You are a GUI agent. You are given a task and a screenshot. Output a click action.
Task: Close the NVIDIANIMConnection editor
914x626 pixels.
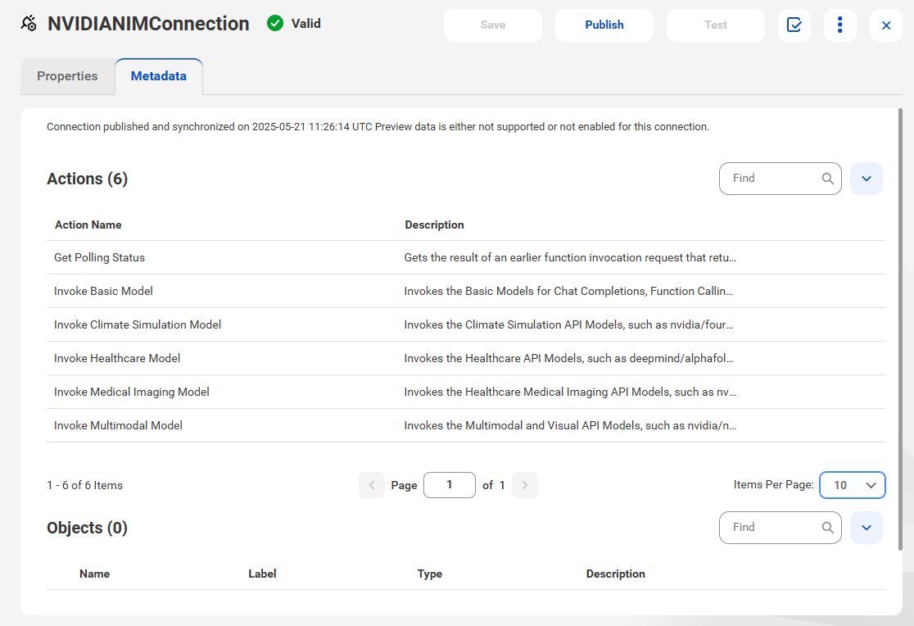click(886, 25)
